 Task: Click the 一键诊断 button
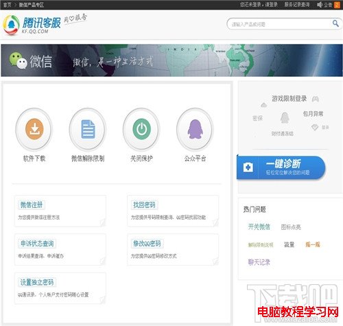(x=281, y=167)
